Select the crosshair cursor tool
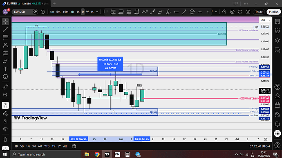 [5, 22]
